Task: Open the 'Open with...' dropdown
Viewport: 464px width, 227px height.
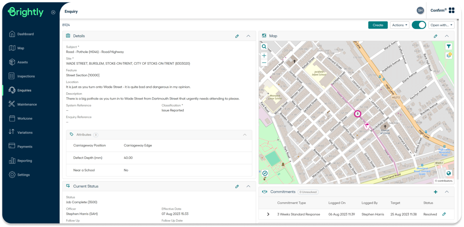Action: pos(441,25)
